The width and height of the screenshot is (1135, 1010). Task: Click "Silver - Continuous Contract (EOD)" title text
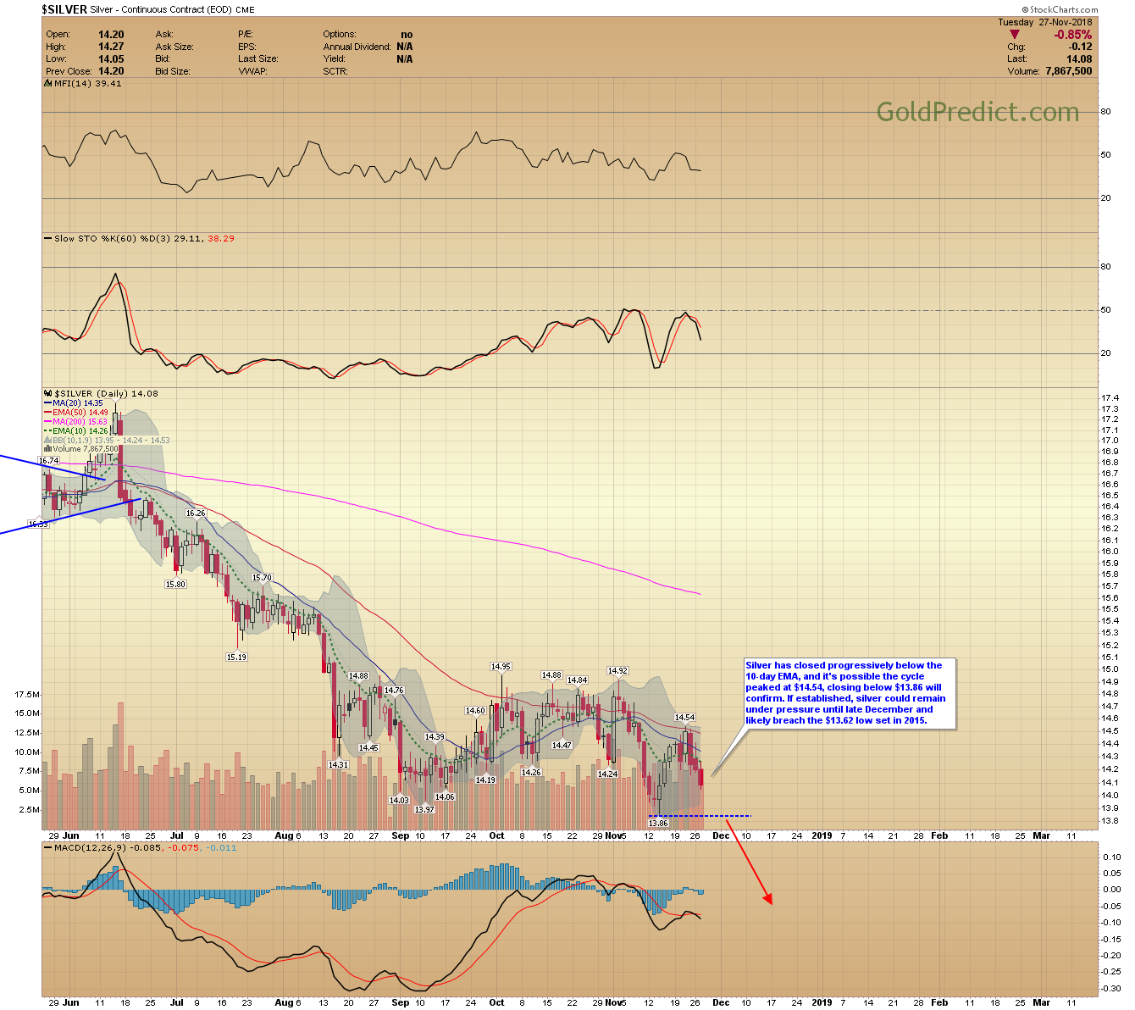(x=160, y=9)
